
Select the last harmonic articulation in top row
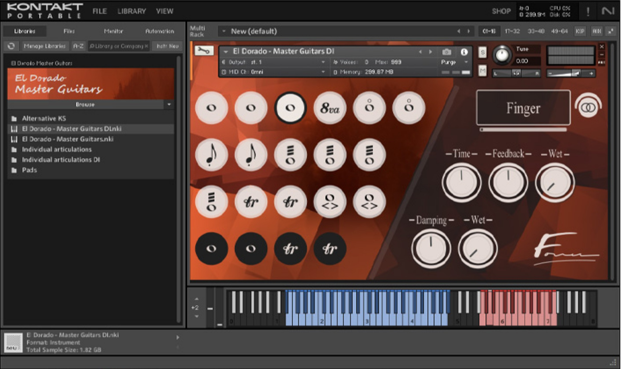pos(409,108)
